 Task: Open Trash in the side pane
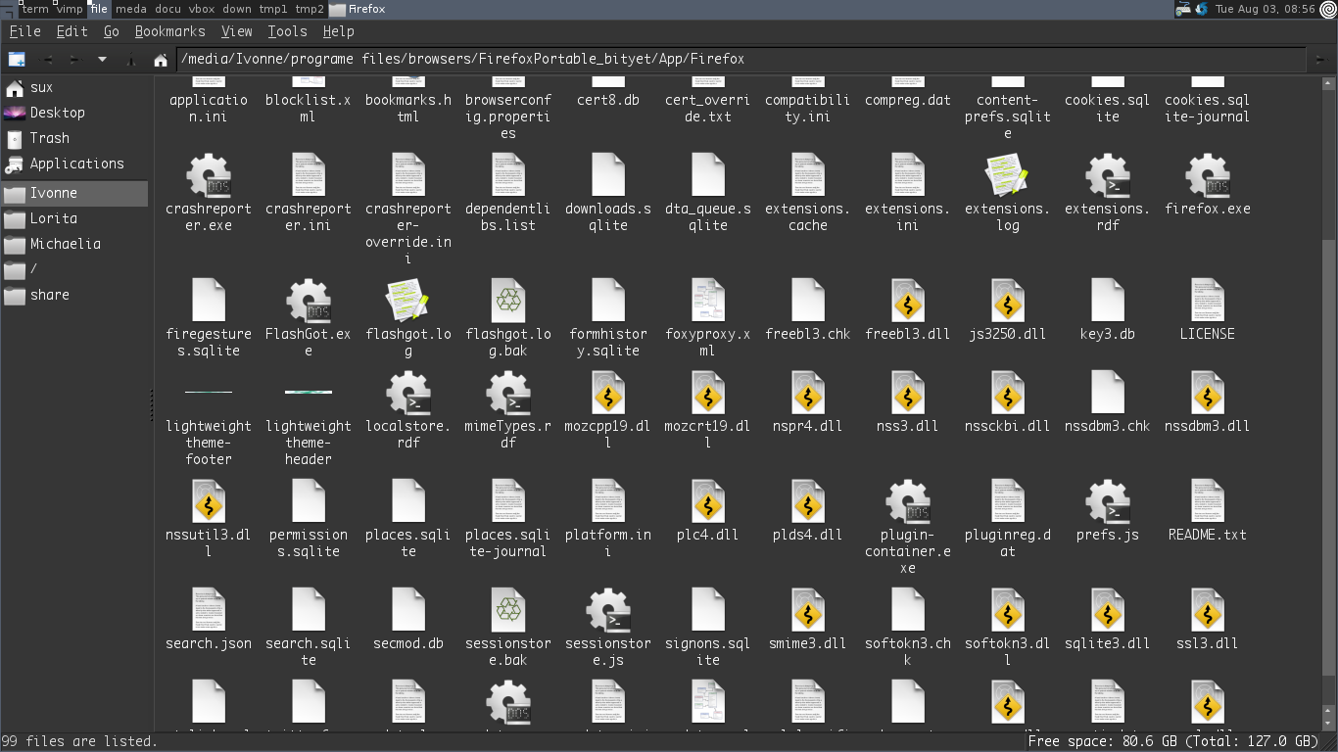click(x=74, y=138)
